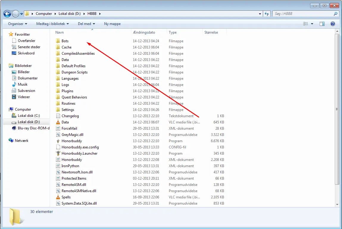Open the view options dropdown arrow
The width and height of the screenshot is (342, 229).
(312, 24)
